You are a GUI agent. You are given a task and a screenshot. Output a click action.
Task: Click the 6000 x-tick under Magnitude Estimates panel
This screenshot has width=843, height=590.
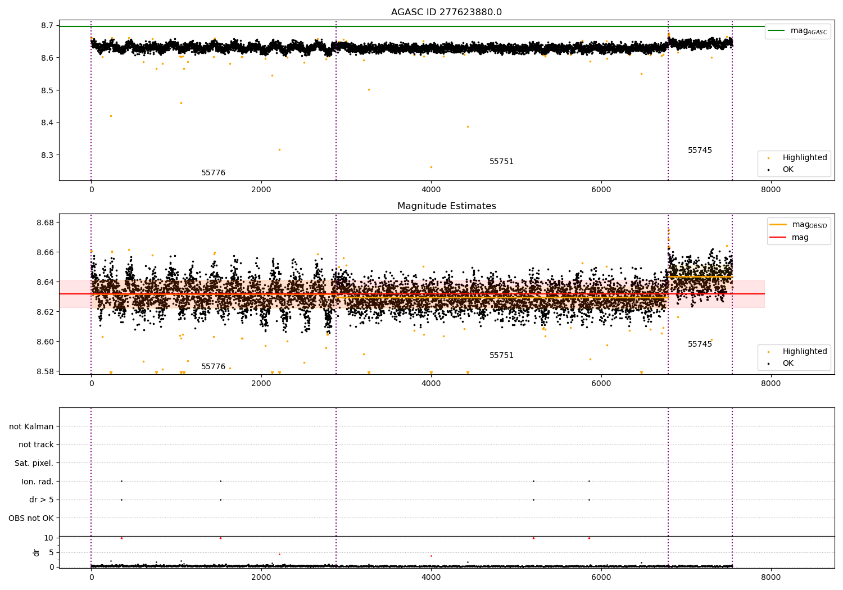(601, 383)
